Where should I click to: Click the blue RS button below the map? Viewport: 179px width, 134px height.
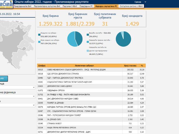tap(4, 79)
